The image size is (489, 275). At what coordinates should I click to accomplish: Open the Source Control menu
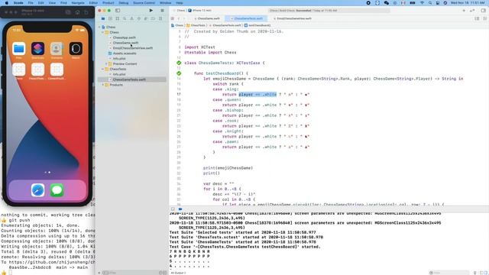pos(144,3)
